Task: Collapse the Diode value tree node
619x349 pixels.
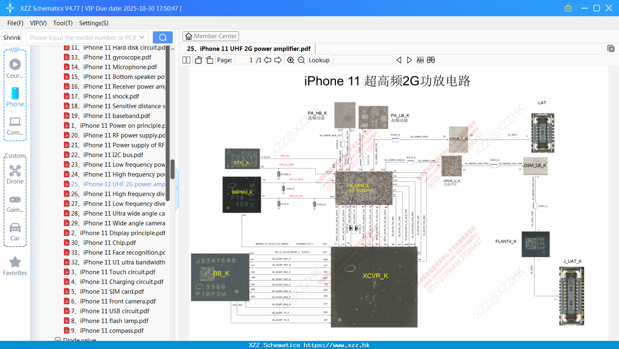Action: [x=58, y=340]
